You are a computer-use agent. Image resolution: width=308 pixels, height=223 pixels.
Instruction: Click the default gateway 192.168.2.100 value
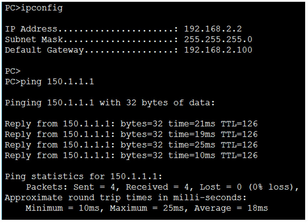tap(218, 50)
